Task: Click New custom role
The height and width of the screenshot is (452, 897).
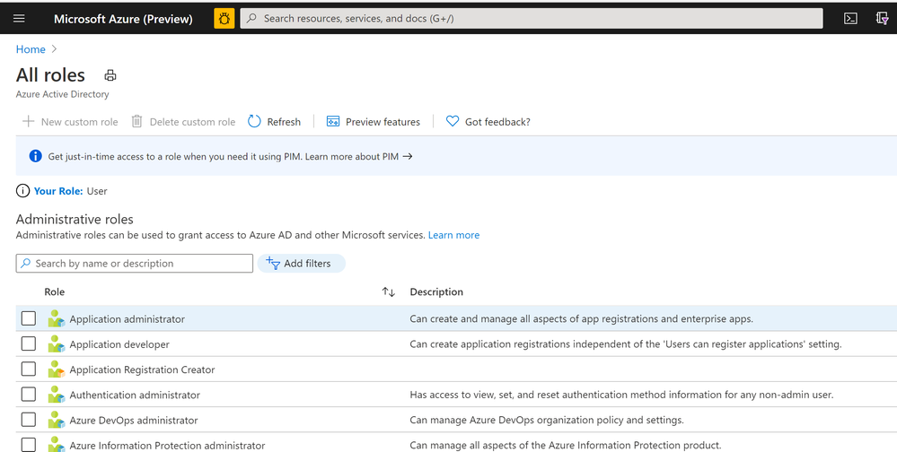Action: [70, 122]
